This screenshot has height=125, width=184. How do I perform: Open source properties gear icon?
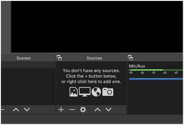click(83, 110)
